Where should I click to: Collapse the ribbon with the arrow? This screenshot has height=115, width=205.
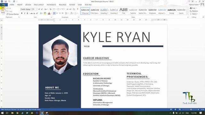coord(203,17)
